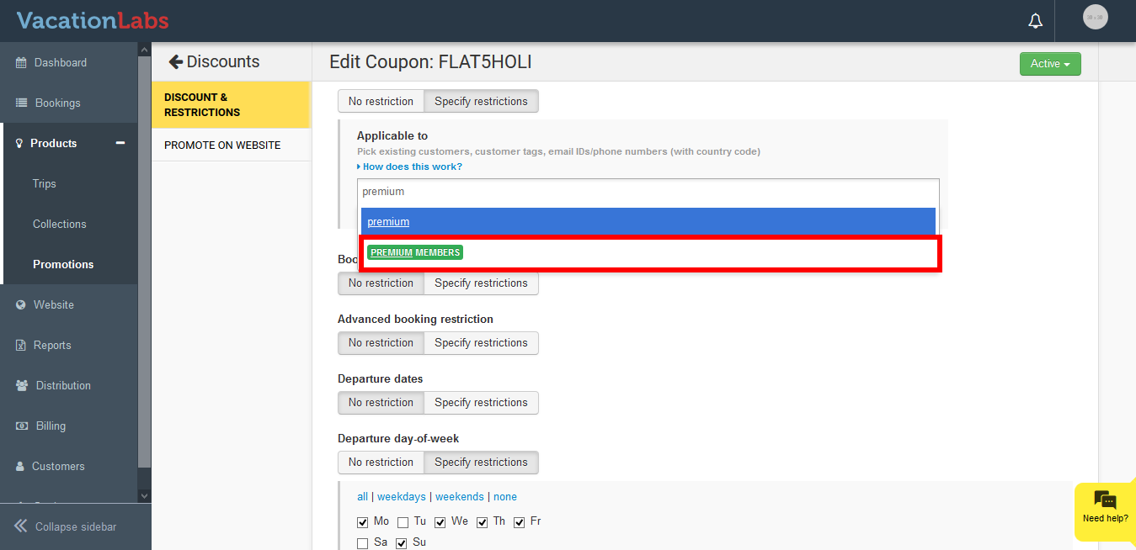The width and height of the screenshot is (1136, 550).
Task: Open the Active status dropdown
Action: tap(1049, 64)
